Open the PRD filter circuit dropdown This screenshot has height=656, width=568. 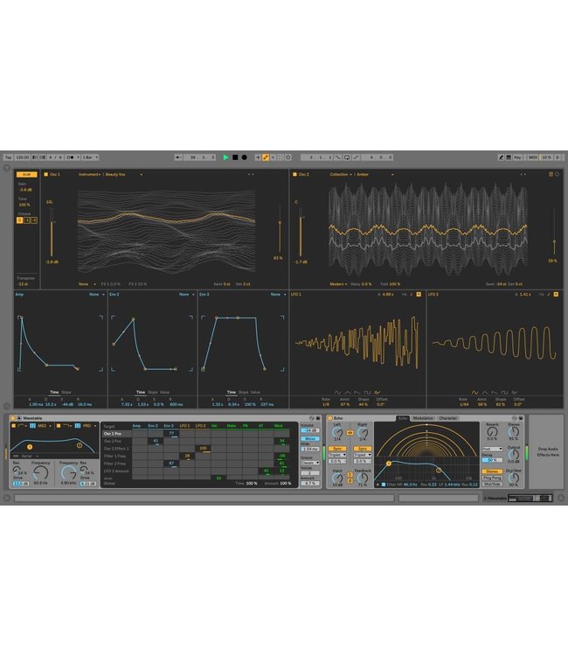click(x=89, y=426)
